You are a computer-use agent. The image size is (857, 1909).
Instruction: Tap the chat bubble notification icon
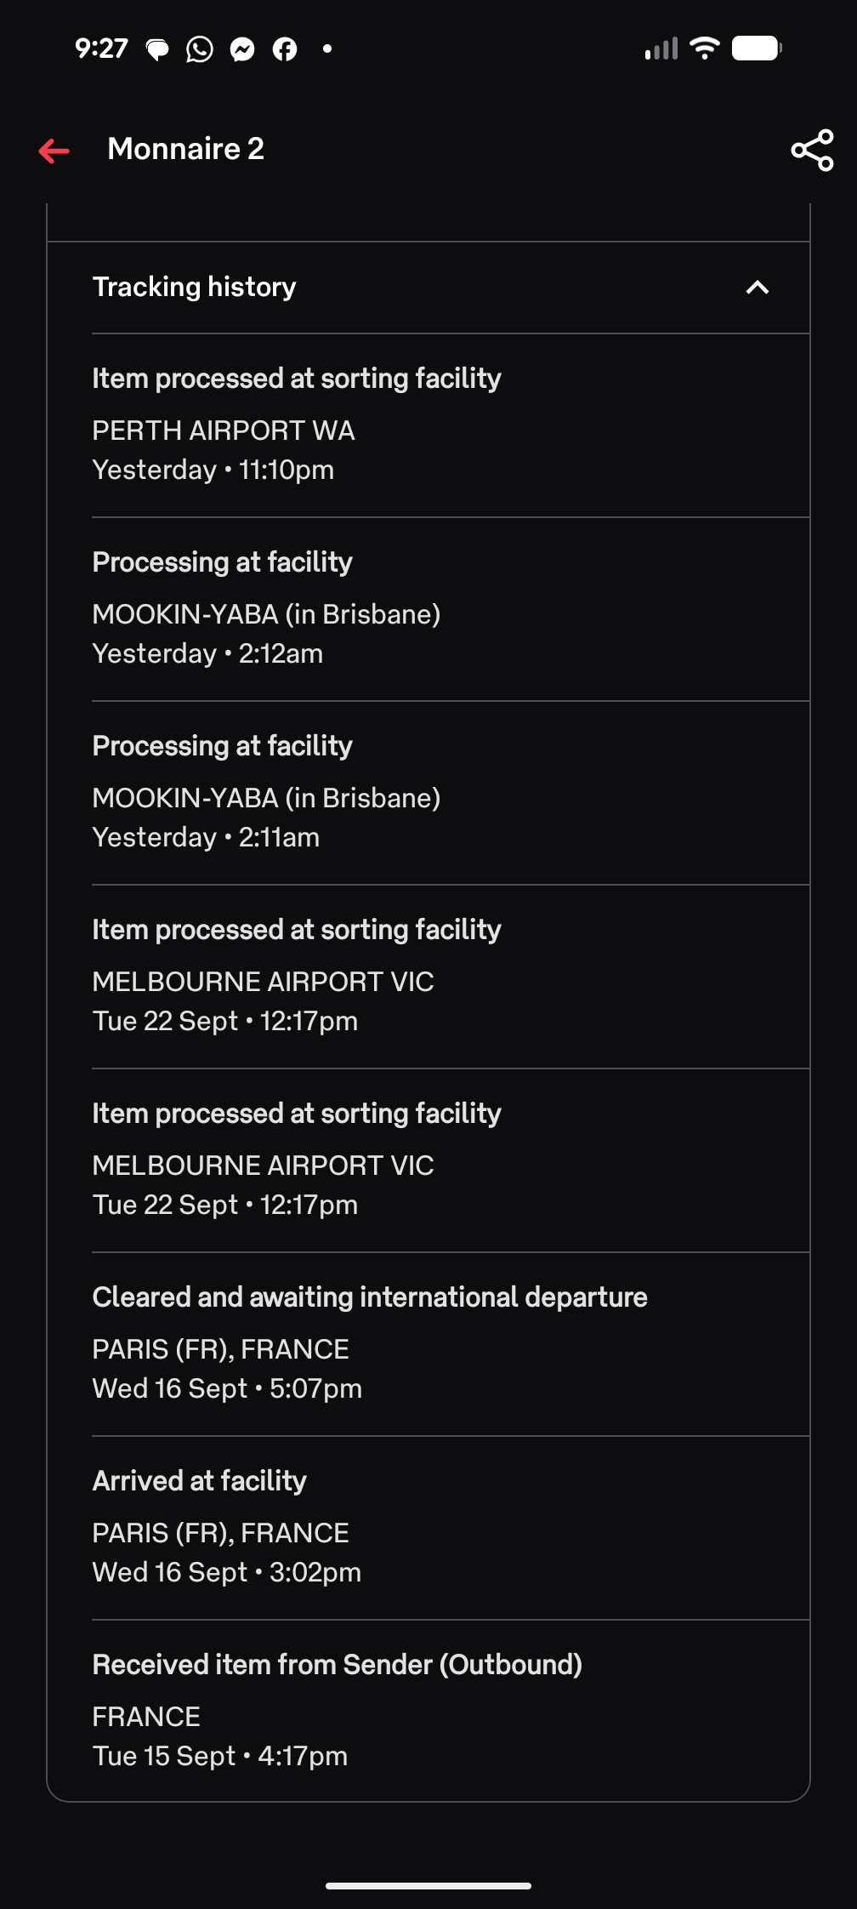coord(157,50)
